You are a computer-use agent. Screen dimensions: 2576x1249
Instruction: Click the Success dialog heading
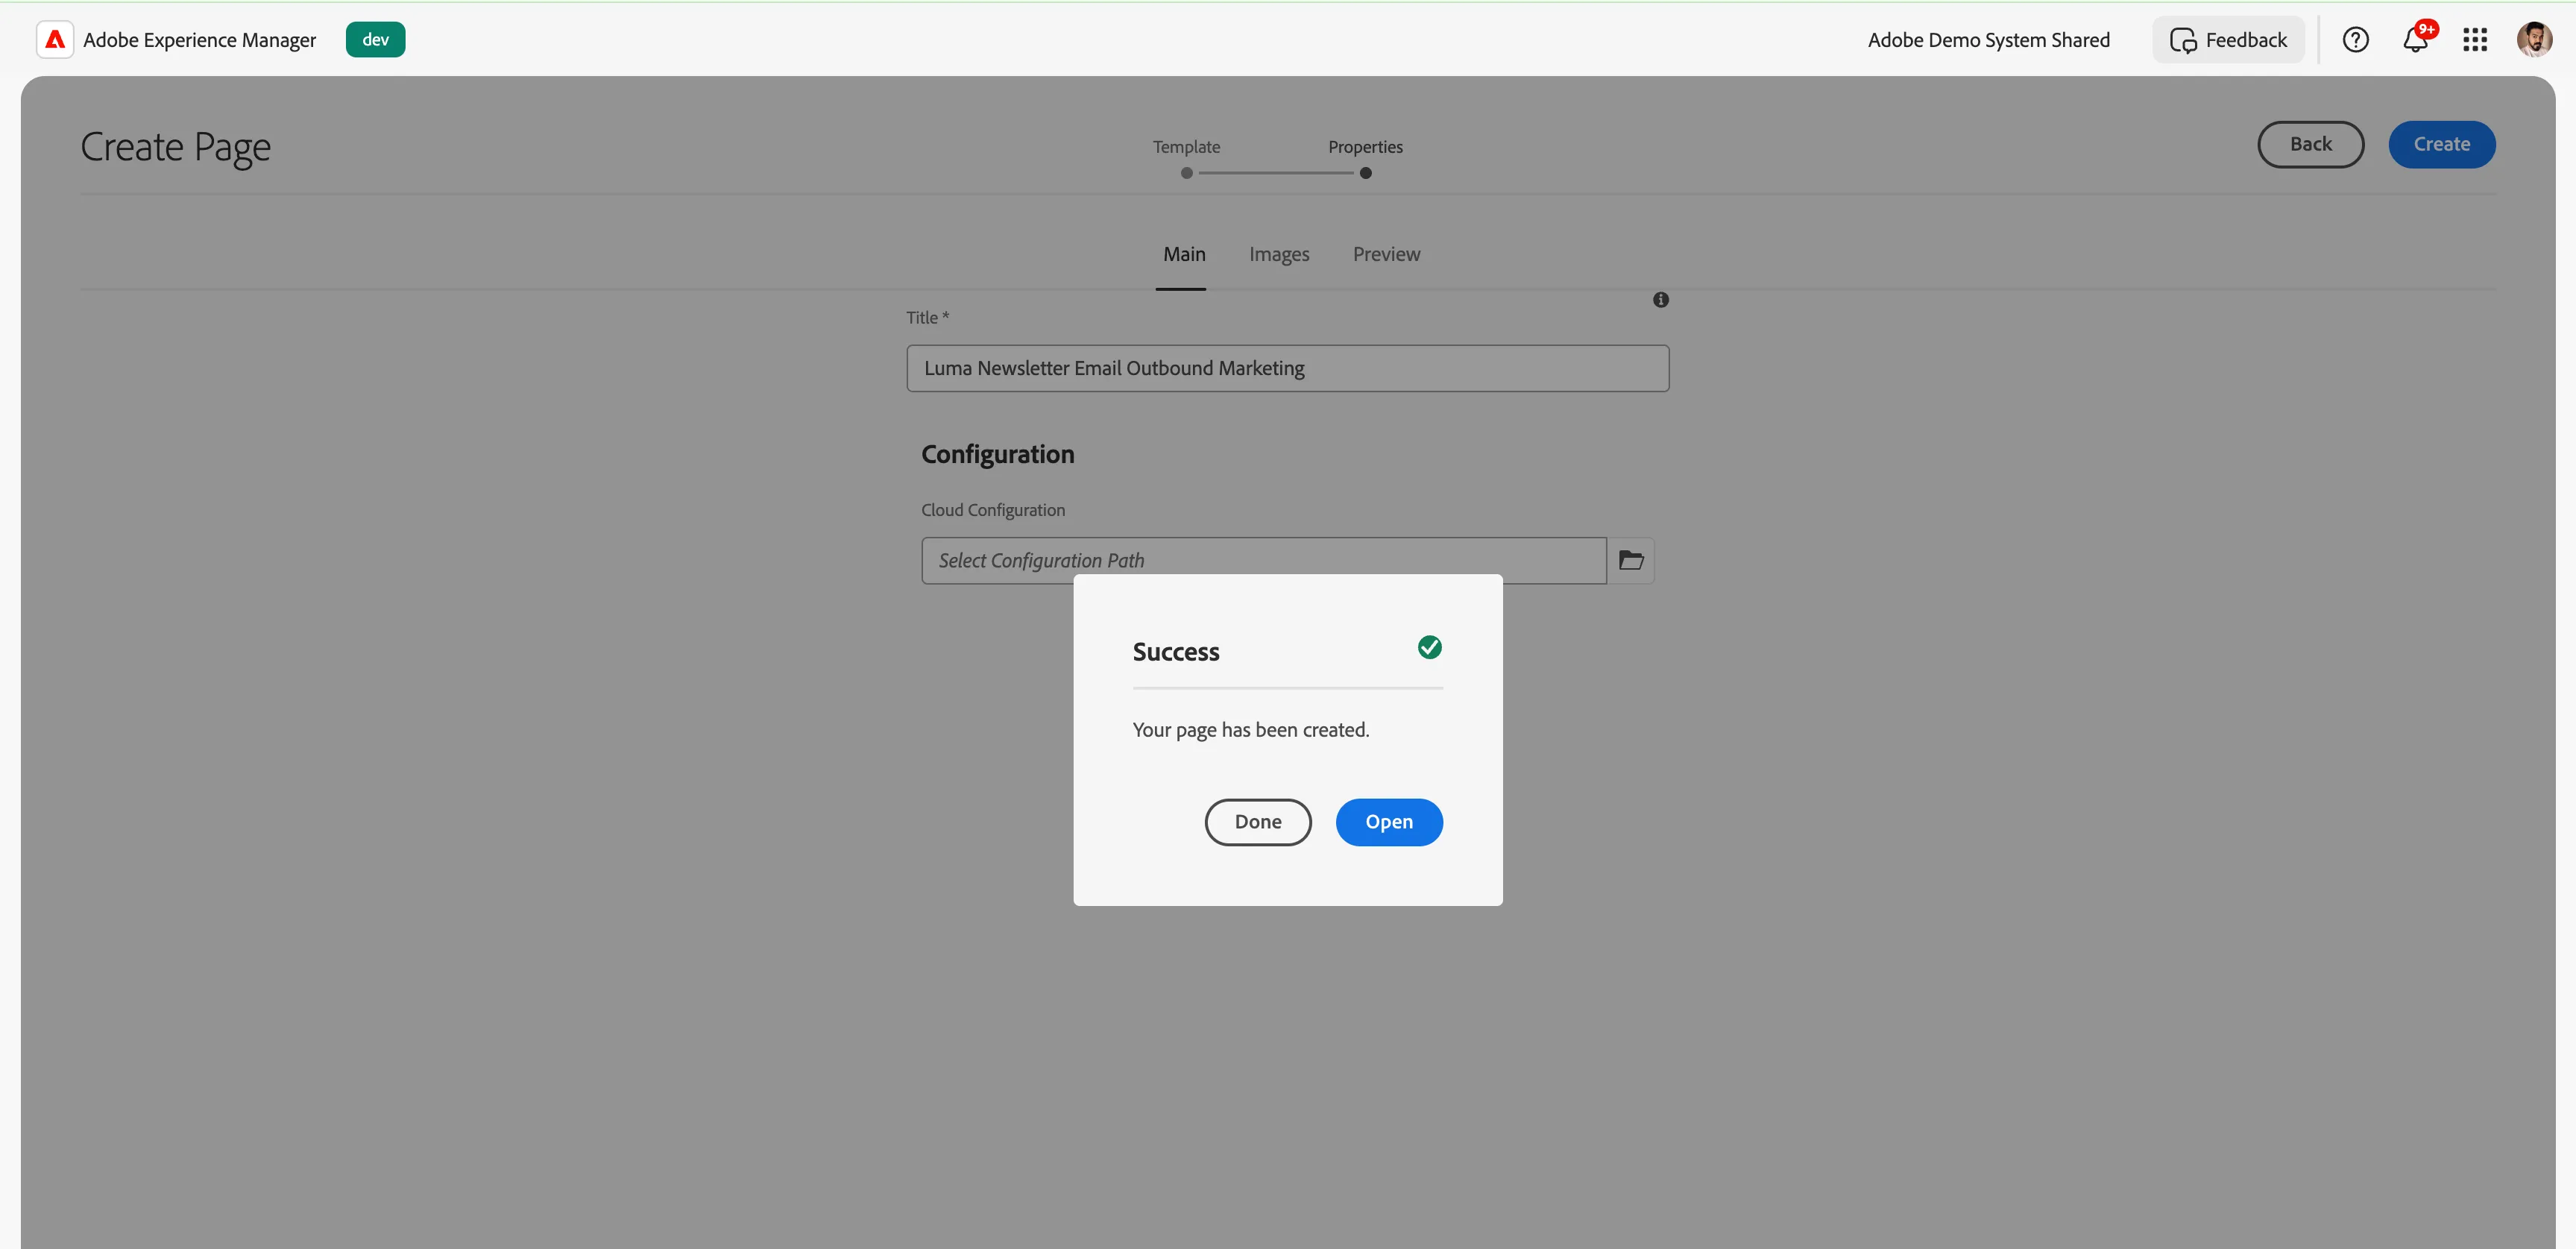pyautogui.click(x=1175, y=652)
